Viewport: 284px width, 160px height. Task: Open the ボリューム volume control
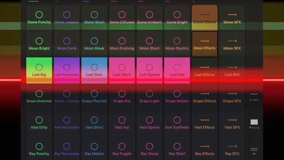pyautogui.click(x=254, y=124)
